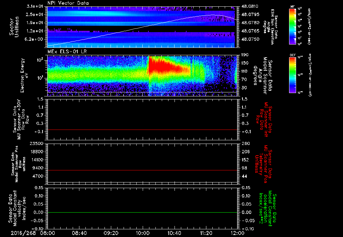Click the "Model Scanner Angle degrees" right label
Image resolution: width=343 pixels, height=237 pixels.
(263, 75)
